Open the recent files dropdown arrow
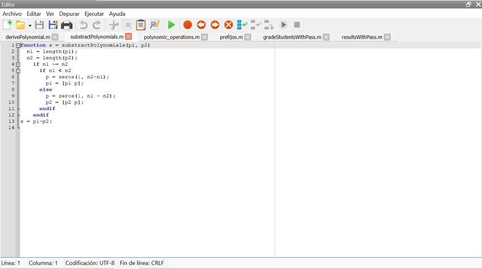This screenshot has height=269, width=482. pos(30,26)
